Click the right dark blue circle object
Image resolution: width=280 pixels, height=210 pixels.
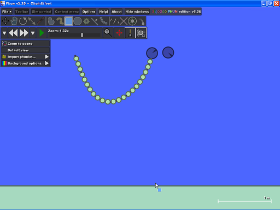click(x=168, y=52)
